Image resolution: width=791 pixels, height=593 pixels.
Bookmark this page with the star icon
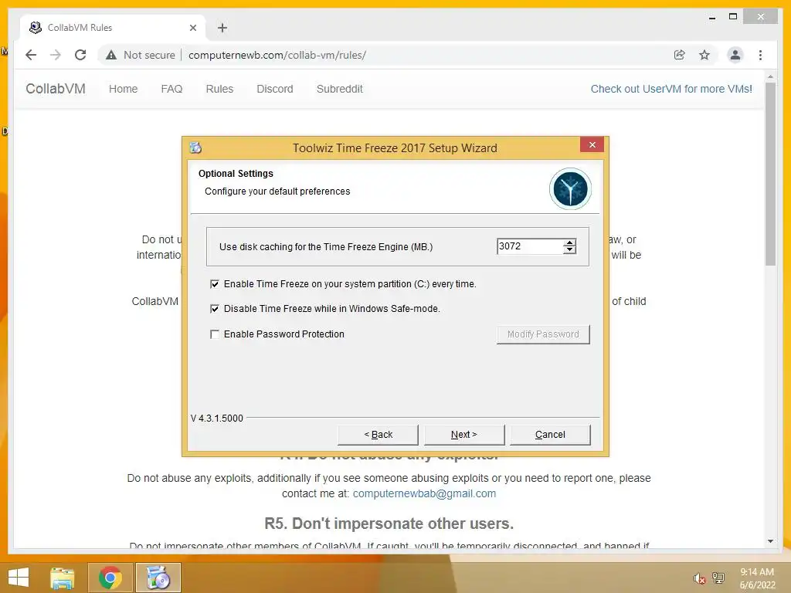(x=704, y=55)
